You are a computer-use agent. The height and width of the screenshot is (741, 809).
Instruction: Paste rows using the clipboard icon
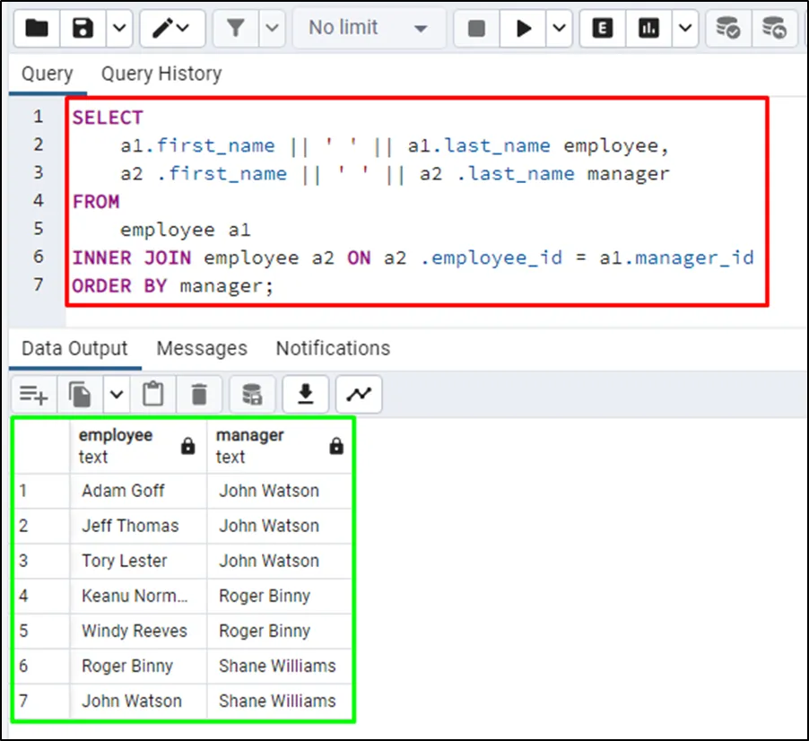[153, 394]
